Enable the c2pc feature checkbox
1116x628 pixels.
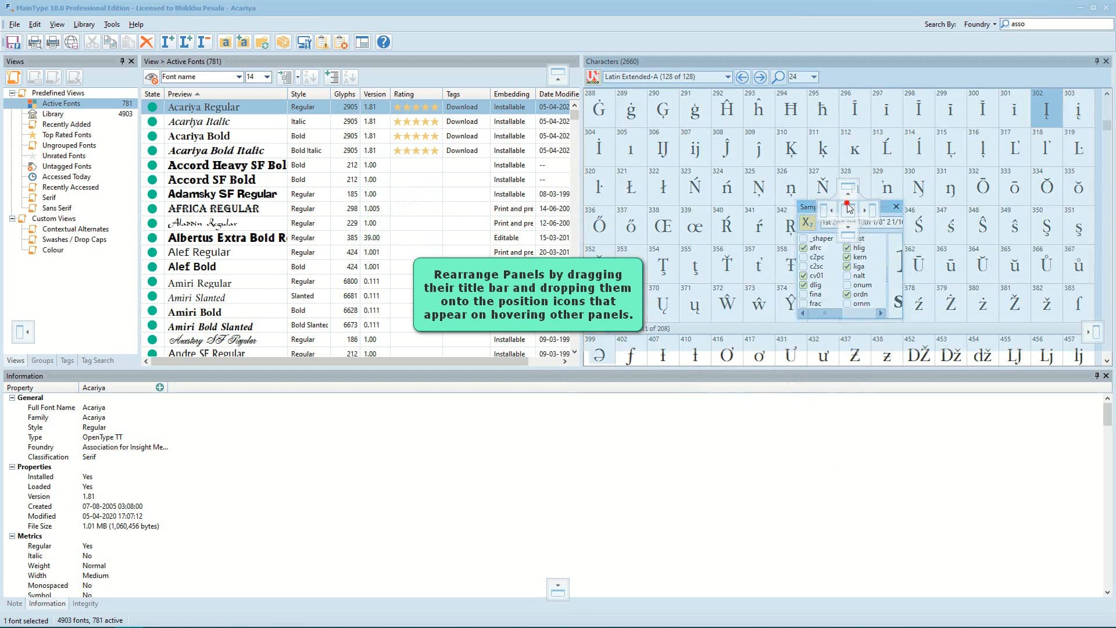click(x=803, y=257)
